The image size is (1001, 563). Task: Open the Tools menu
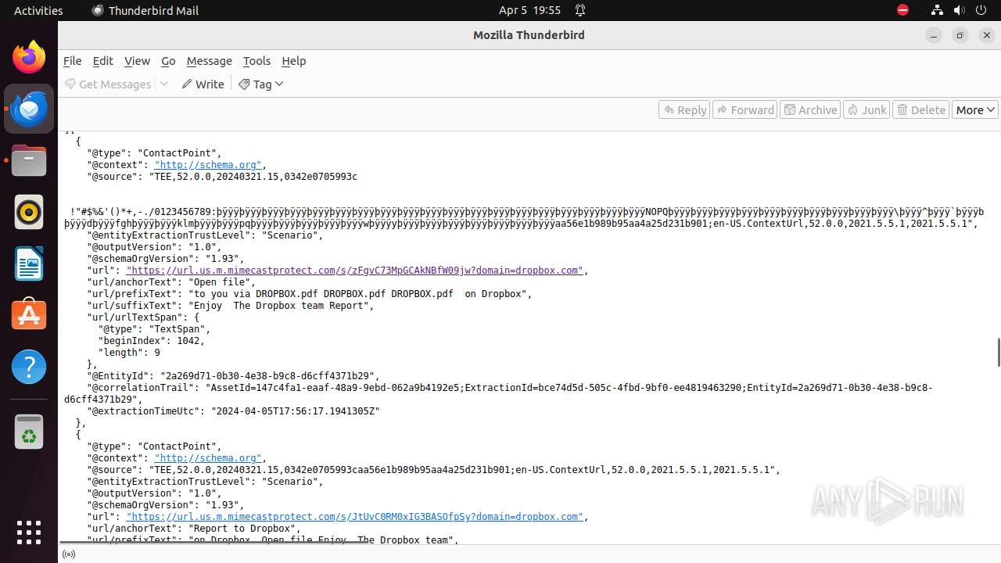point(257,61)
